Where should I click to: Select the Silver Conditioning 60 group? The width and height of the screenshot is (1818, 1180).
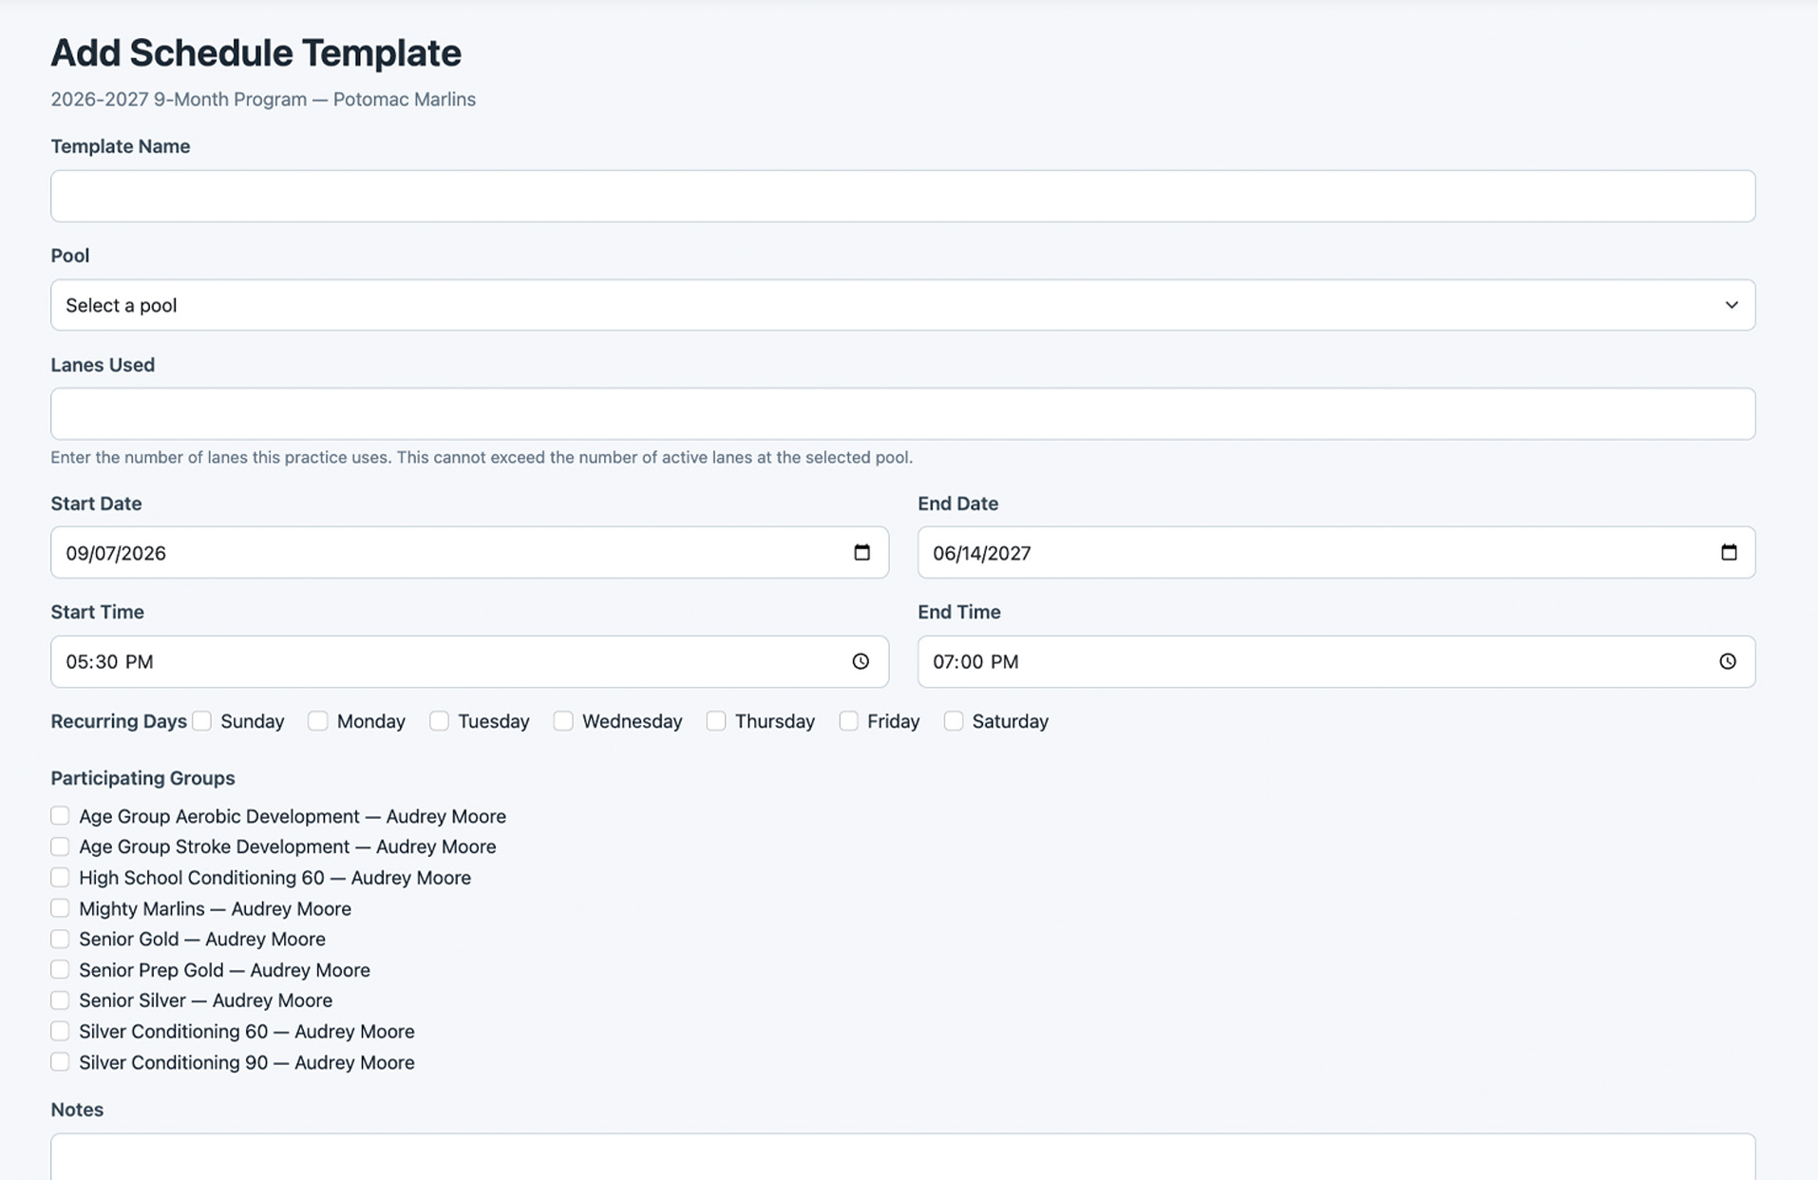(60, 1031)
